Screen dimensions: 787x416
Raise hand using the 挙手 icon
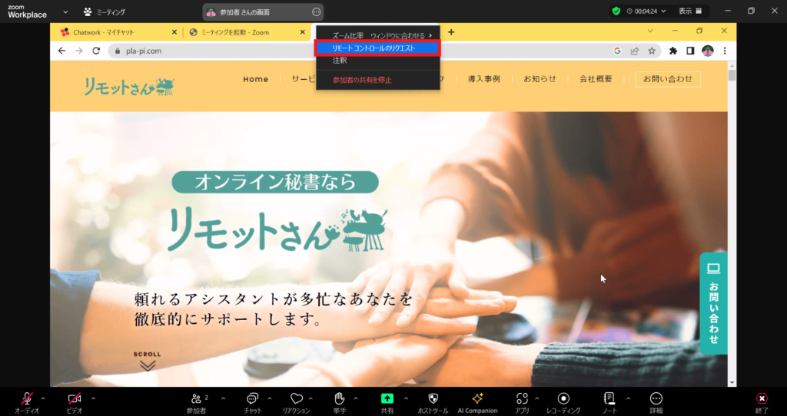pyautogui.click(x=339, y=398)
